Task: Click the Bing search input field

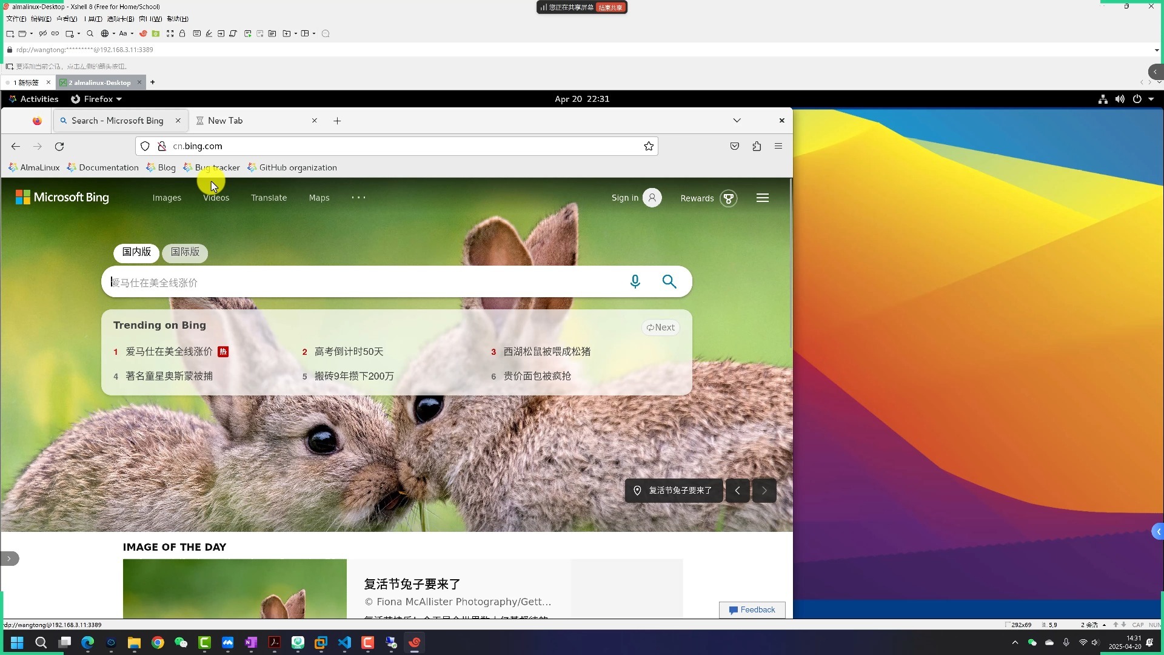Action: click(364, 283)
